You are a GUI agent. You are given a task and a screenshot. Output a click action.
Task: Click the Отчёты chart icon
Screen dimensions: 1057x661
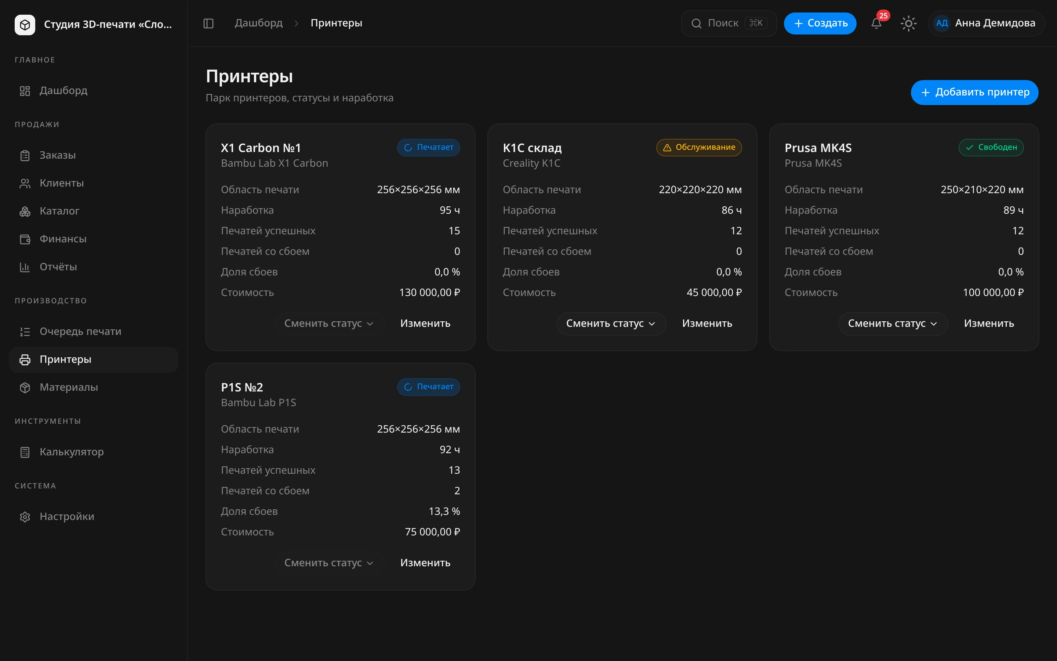tap(25, 267)
